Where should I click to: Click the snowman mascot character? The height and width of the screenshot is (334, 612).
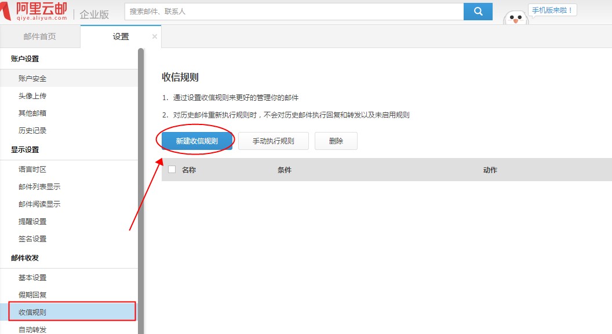click(x=515, y=19)
